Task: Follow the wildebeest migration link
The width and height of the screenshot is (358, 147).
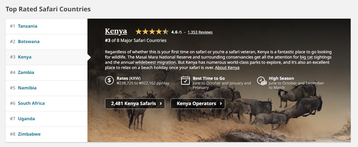Action: (155, 62)
